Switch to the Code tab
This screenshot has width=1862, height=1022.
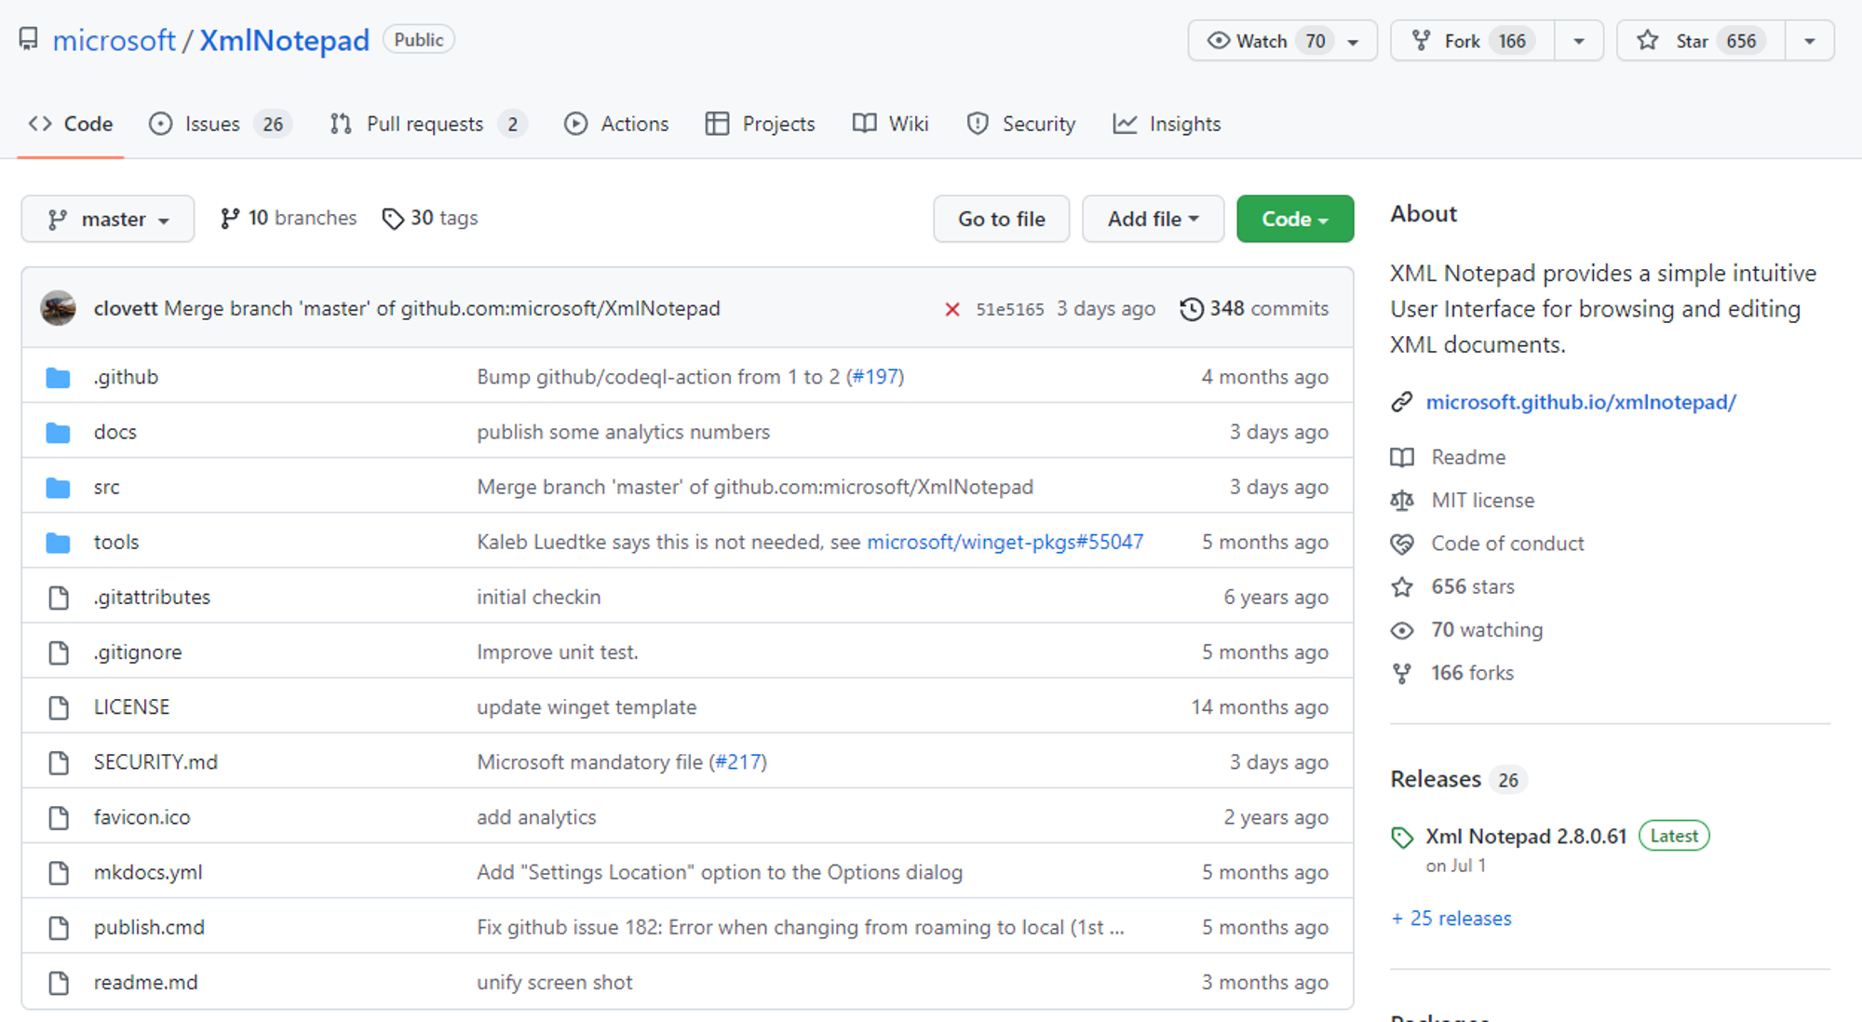point(71,124)
